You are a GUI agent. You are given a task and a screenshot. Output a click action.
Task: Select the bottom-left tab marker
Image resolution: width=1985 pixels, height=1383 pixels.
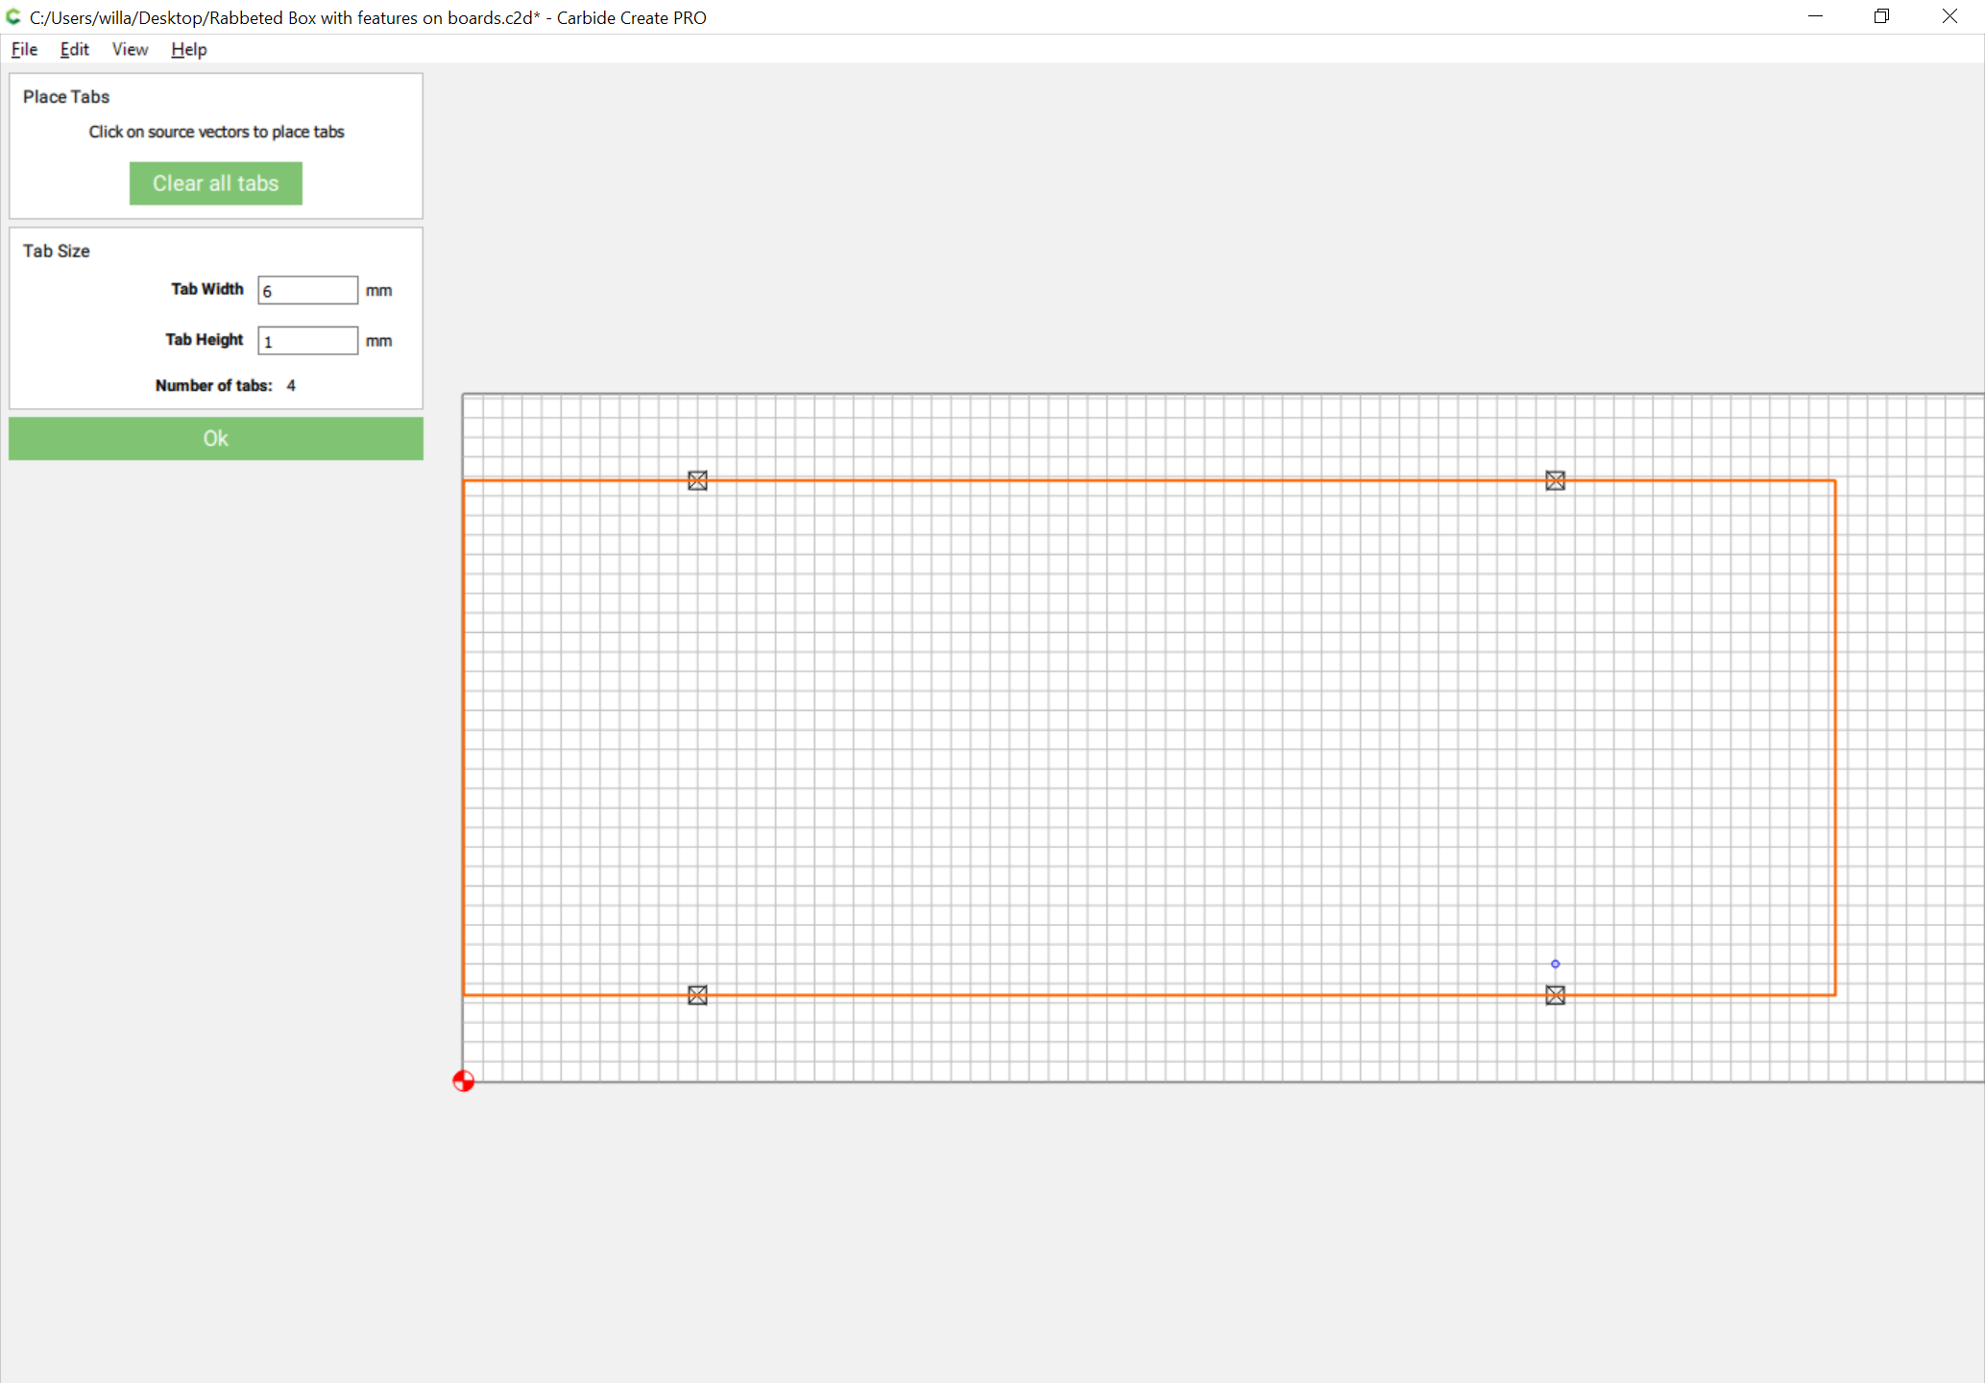(698, 995)
